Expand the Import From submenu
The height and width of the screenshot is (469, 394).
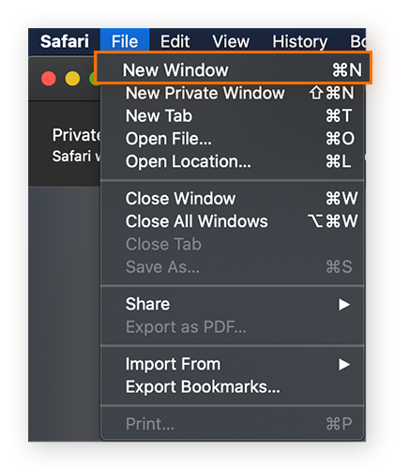pos(233,364)
